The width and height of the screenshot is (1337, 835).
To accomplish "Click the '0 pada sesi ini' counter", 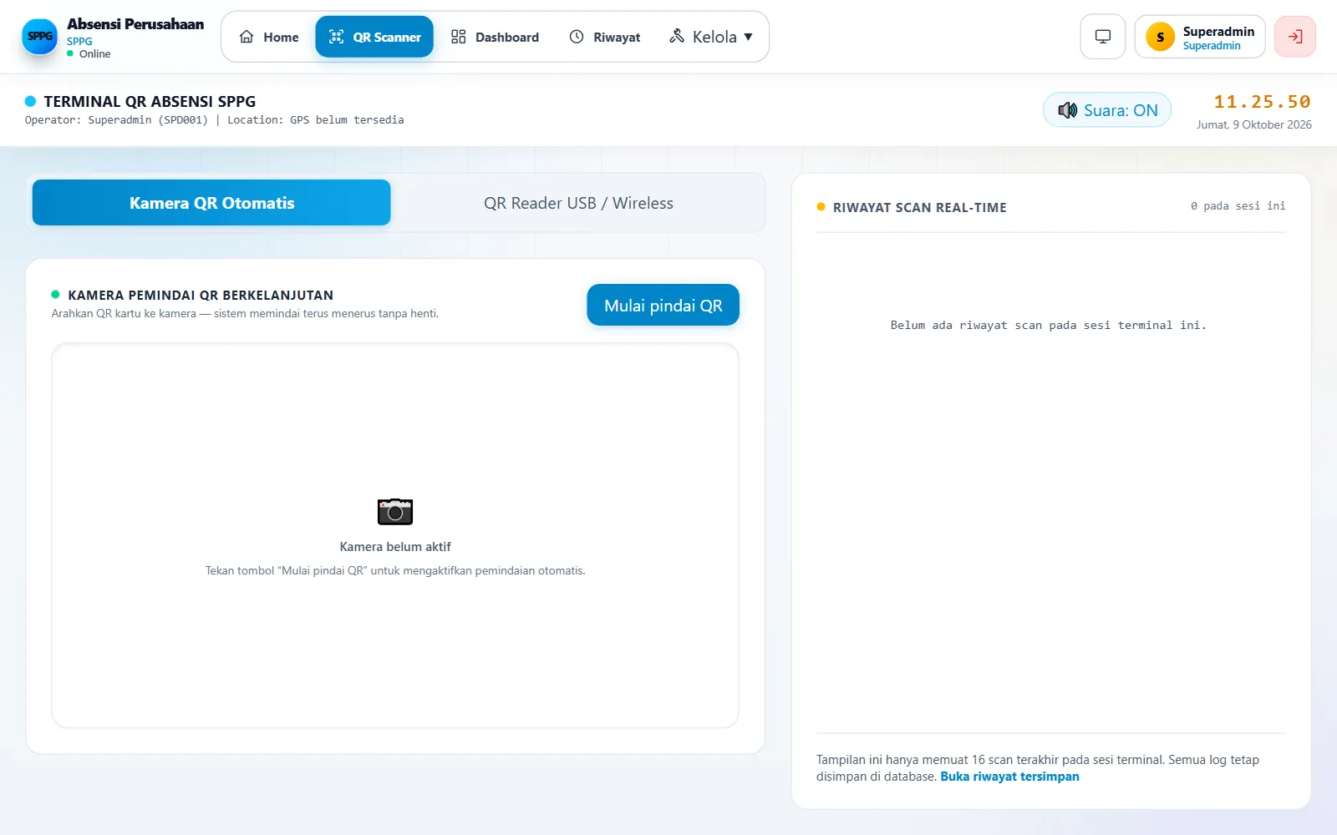I will pos(1238,206).
